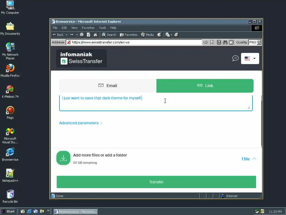
Task: Click the green add files download icon
Action: tap(63, 158)
